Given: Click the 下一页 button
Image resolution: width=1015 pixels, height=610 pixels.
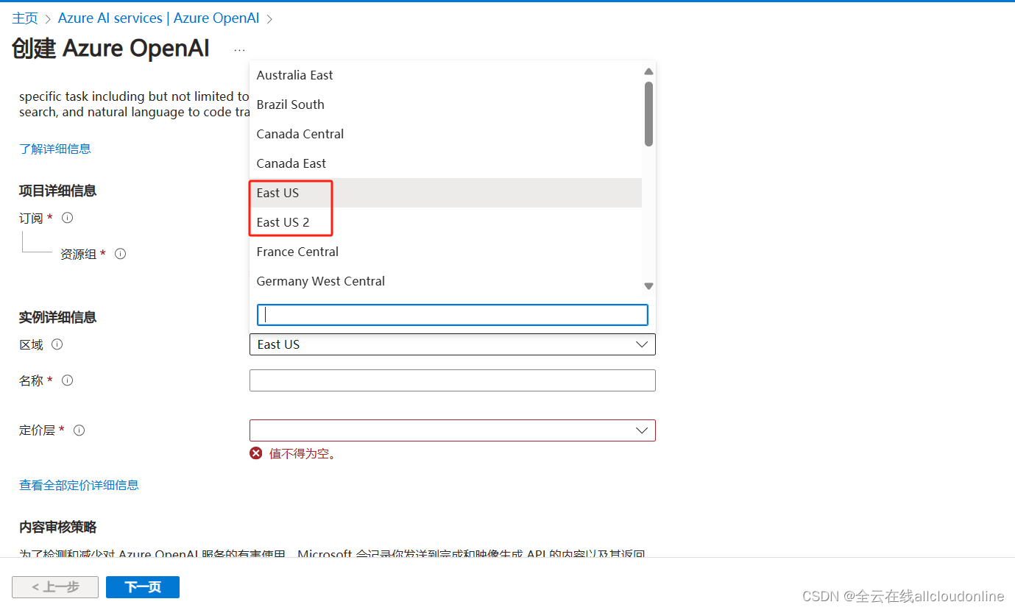Looking at the screenshot, I should 143,587.
